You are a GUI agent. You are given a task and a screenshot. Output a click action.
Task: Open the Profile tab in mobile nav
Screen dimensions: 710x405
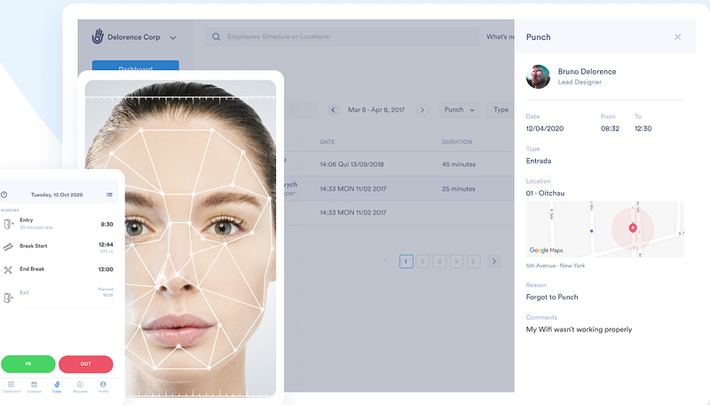click(103, 387)
